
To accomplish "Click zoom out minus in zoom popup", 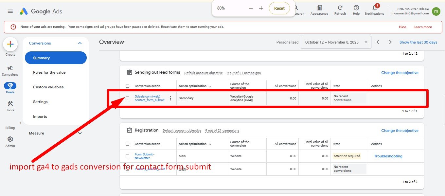I will tap(251, 8).
